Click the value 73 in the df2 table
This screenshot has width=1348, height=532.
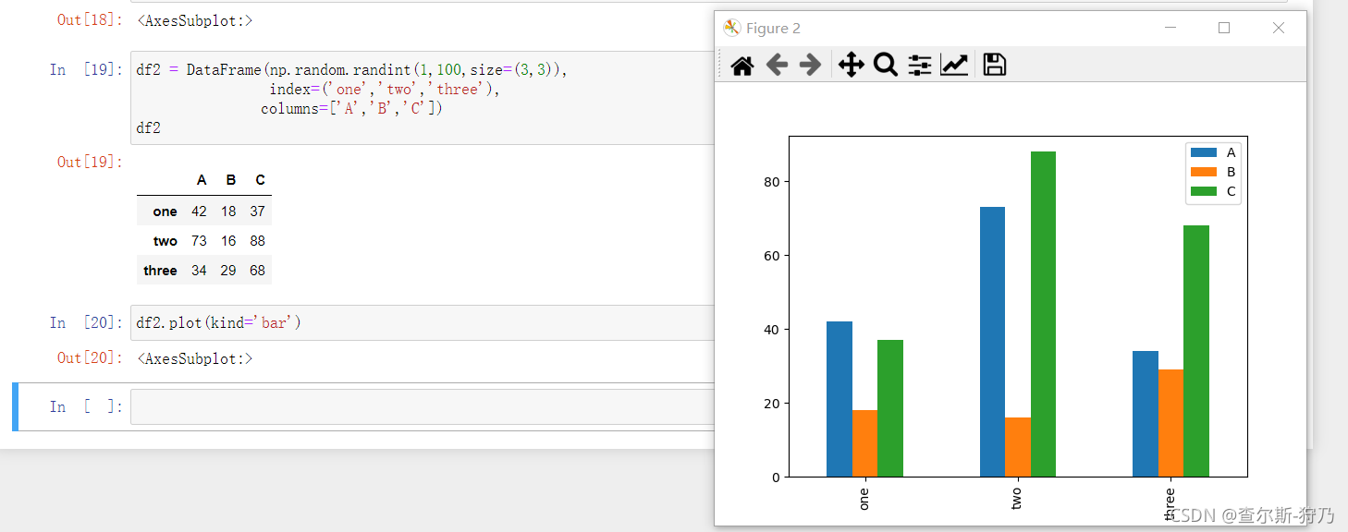[x=199, y=241]
